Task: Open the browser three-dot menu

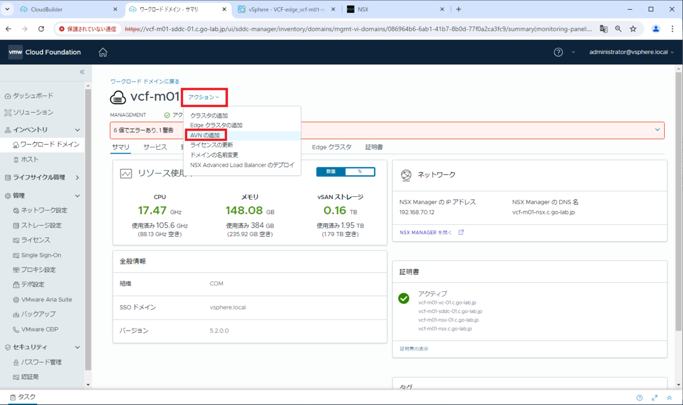Action: pos(673,28)
